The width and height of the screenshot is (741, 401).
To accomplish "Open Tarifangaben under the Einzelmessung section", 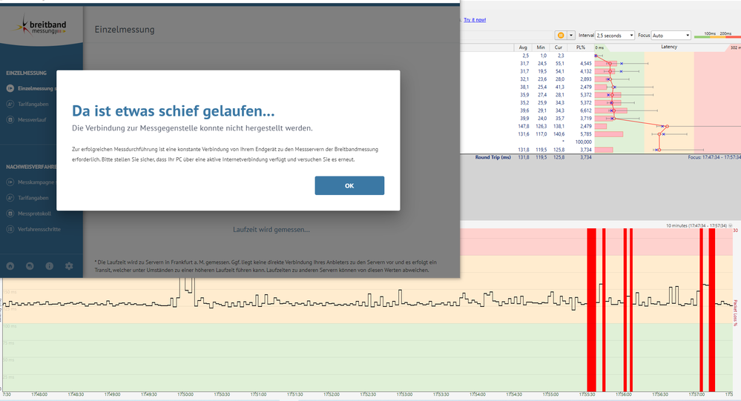I will [27, 104].
